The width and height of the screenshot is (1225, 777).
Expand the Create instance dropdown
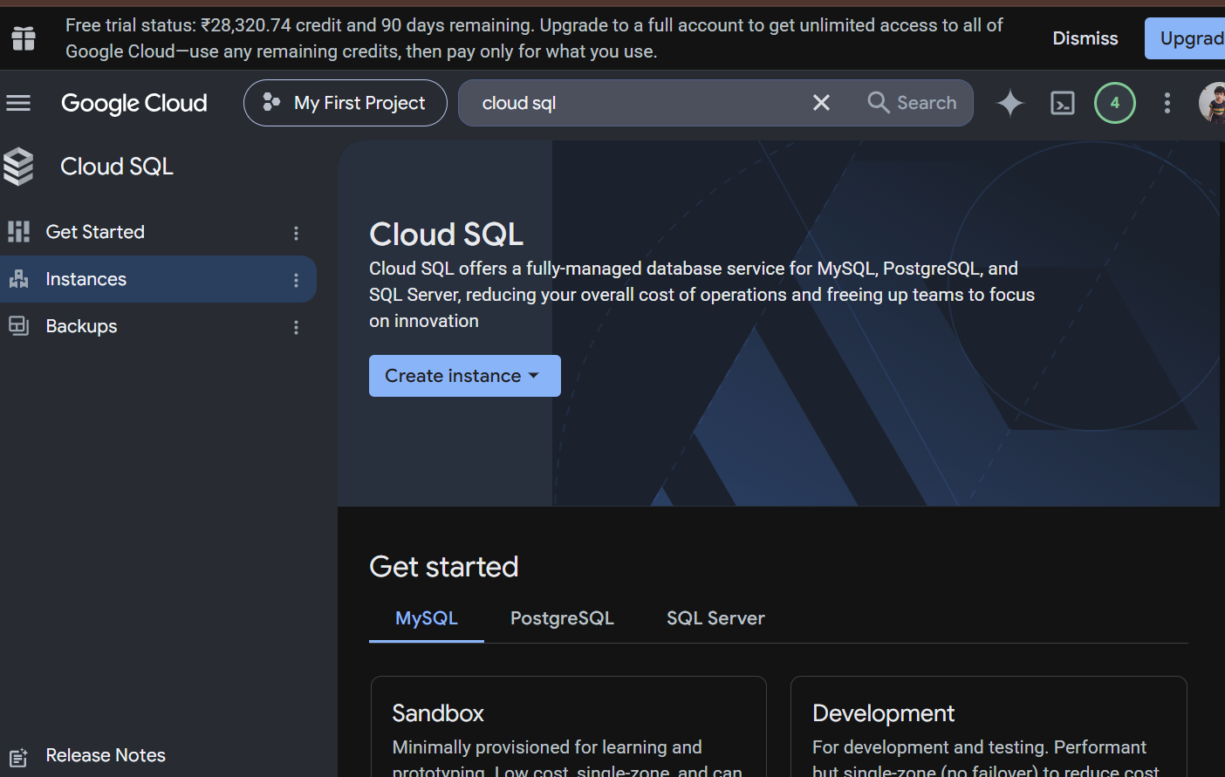point(465,376)
